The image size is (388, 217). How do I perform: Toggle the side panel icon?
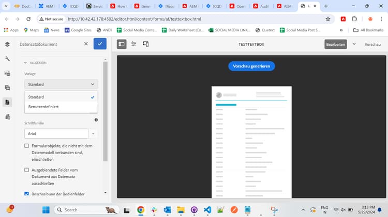tap(122, 44)
